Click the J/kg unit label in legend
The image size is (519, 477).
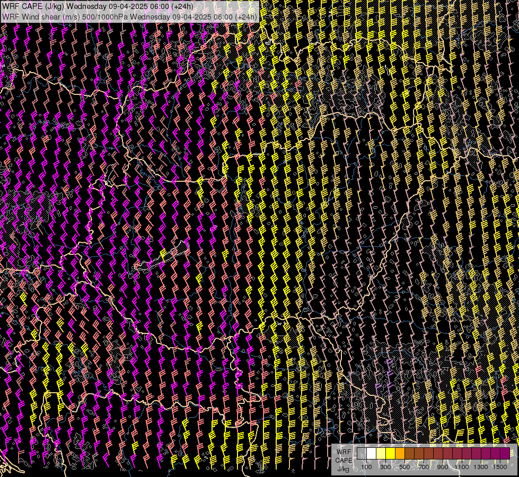pyautogui.click(x=343, y=469)
